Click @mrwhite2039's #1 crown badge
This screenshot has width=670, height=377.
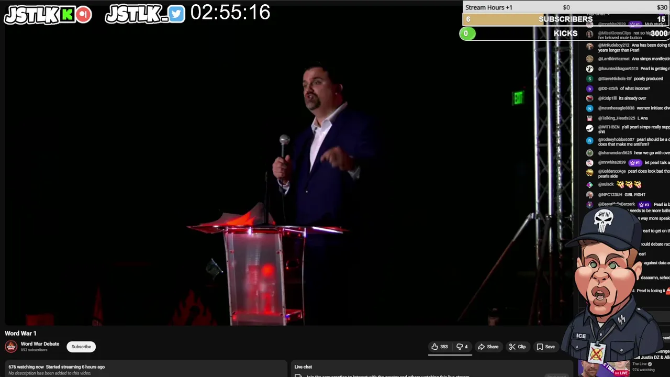(x=635, y=163)
